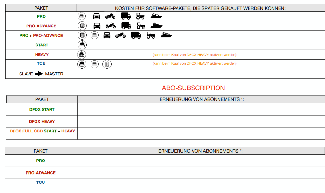This screenshot has height=193, width=325.
Task: Click the TCU label in the bottom table
Action: 41,182
